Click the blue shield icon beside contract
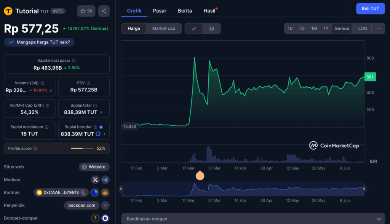 click(95, 192)
